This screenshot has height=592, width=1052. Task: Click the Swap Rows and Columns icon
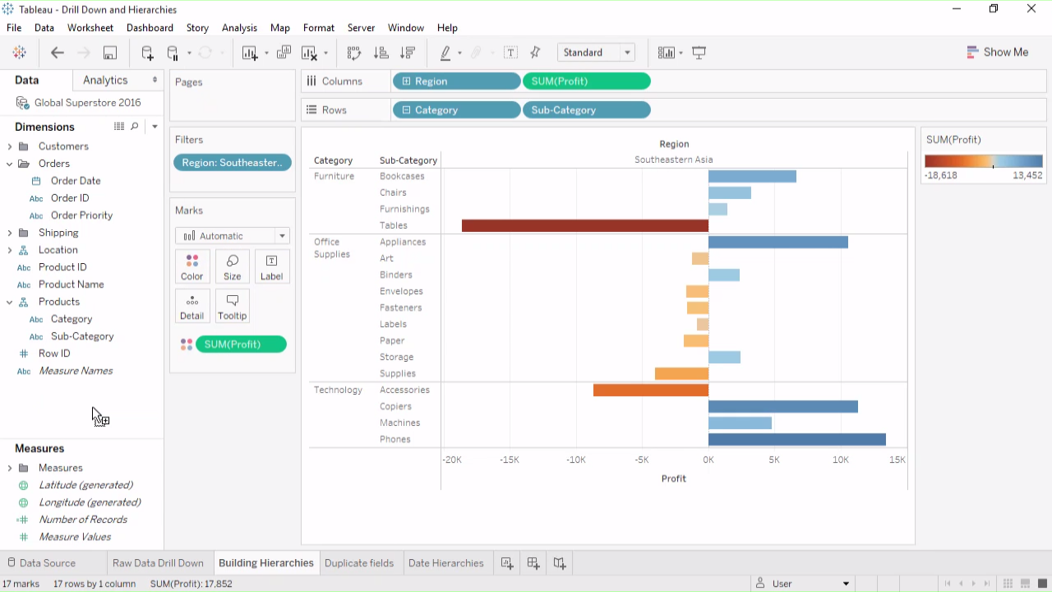coord(354,53)
